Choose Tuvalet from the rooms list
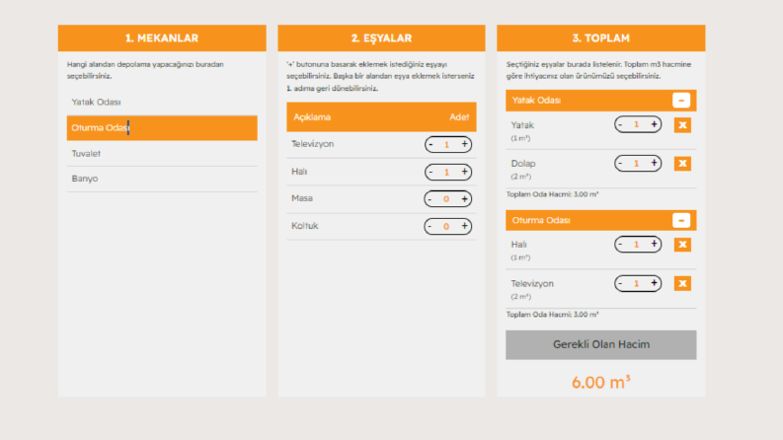This screenshot has height=440, width=783. [x=162, y=154]
